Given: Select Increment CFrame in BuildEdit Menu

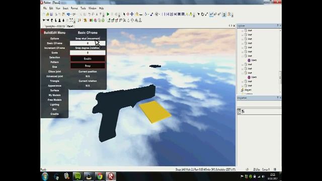Looking at the screenshot, I should point(55,48).
